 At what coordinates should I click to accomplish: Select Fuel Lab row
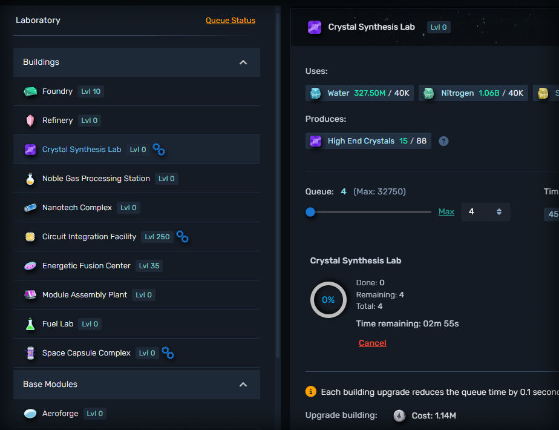[x=137, y=324]
